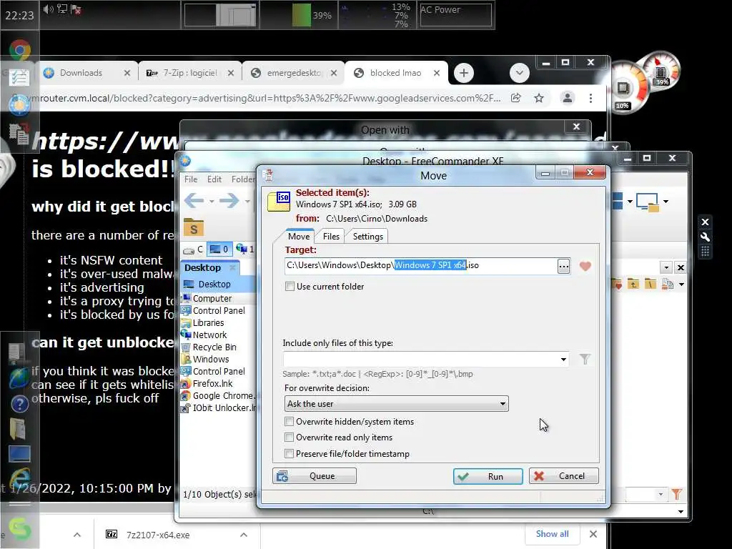Screen dimensions: 732x549
Task: Open Folder menu in FreeCommander
Action: click(243, 179)
